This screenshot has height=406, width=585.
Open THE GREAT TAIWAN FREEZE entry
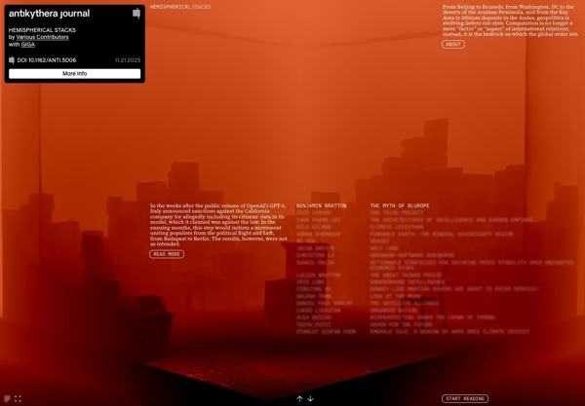[x=406, y=275]
